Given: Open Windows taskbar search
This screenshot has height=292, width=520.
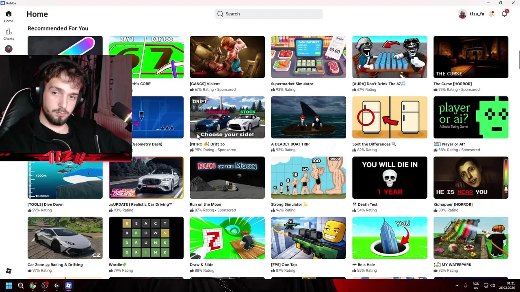Looking at the screenshot, I should (x=21, y=286).
